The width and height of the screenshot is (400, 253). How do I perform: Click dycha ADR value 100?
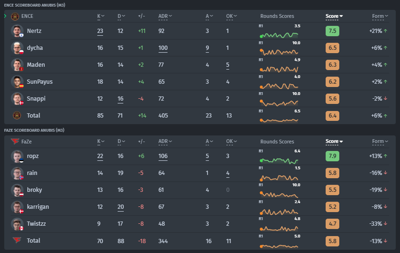tap(163, 48)
